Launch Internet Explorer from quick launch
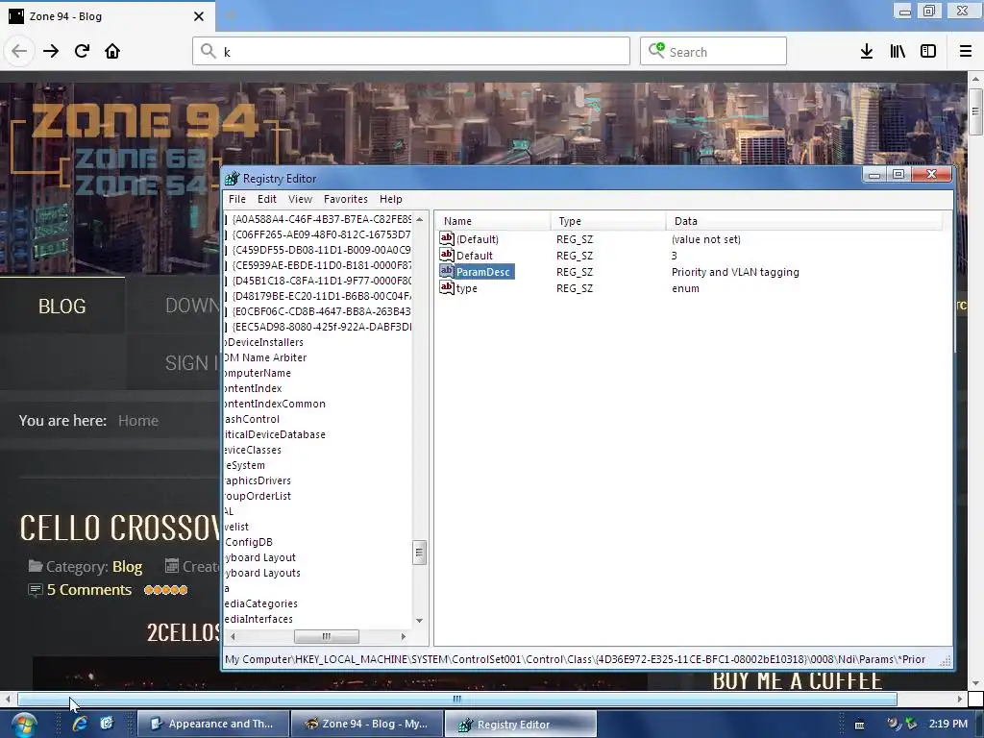 80,724
